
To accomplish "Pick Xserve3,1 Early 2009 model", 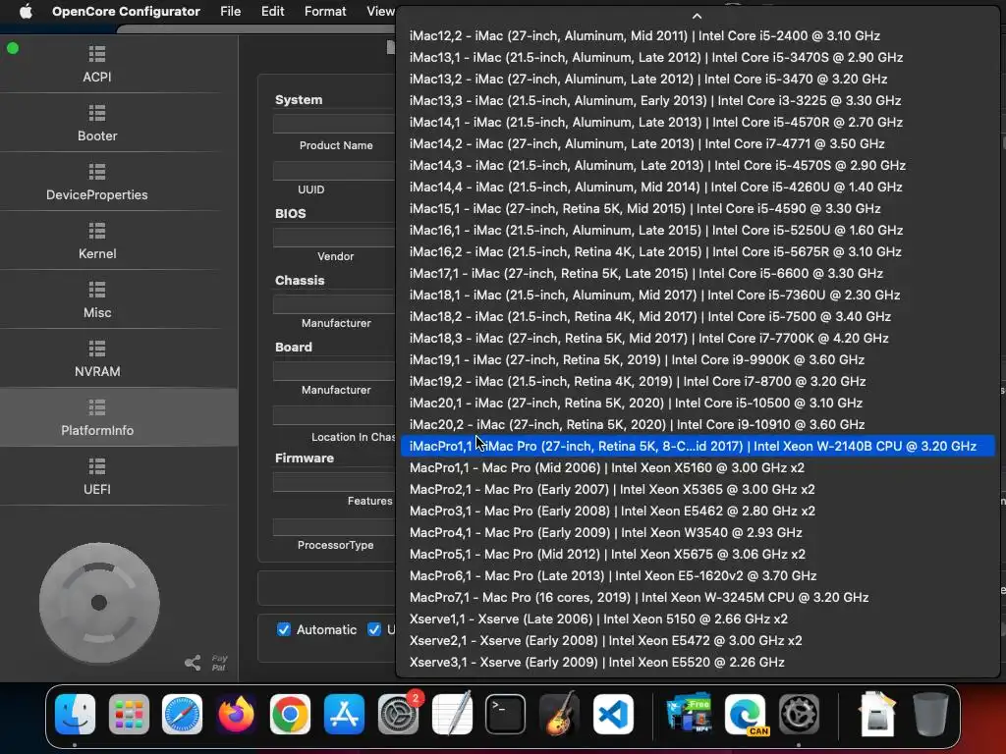I will pyautogui.click(x=698, y=662).
